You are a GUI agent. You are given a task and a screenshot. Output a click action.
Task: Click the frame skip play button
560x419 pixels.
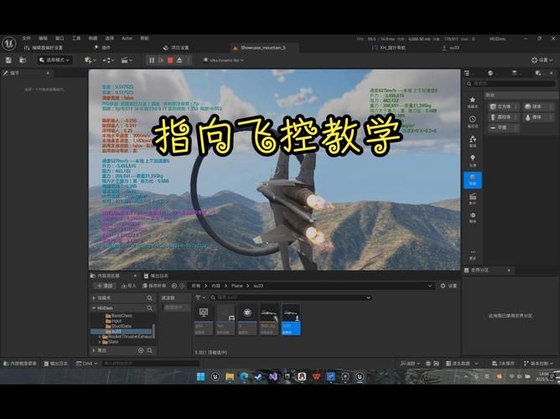point(161,60)
